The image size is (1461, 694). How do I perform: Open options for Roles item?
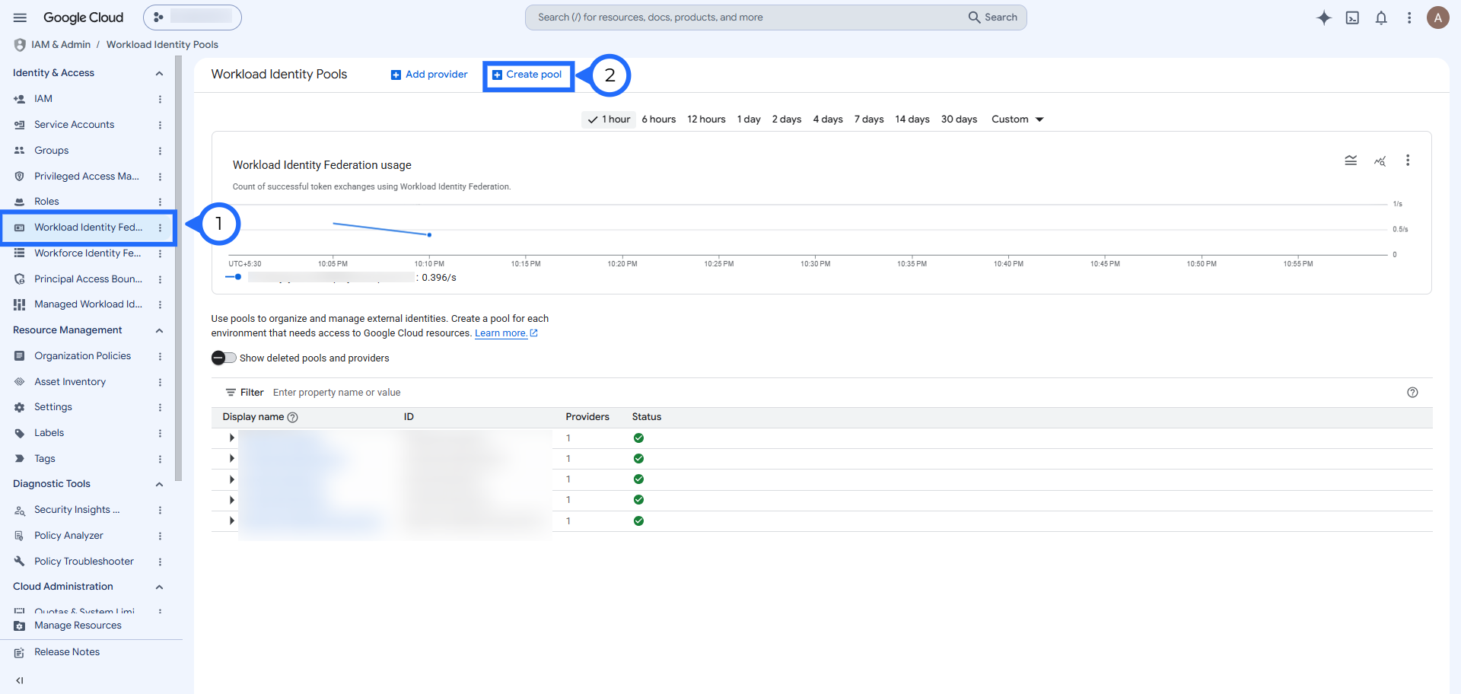click(160, 202)
